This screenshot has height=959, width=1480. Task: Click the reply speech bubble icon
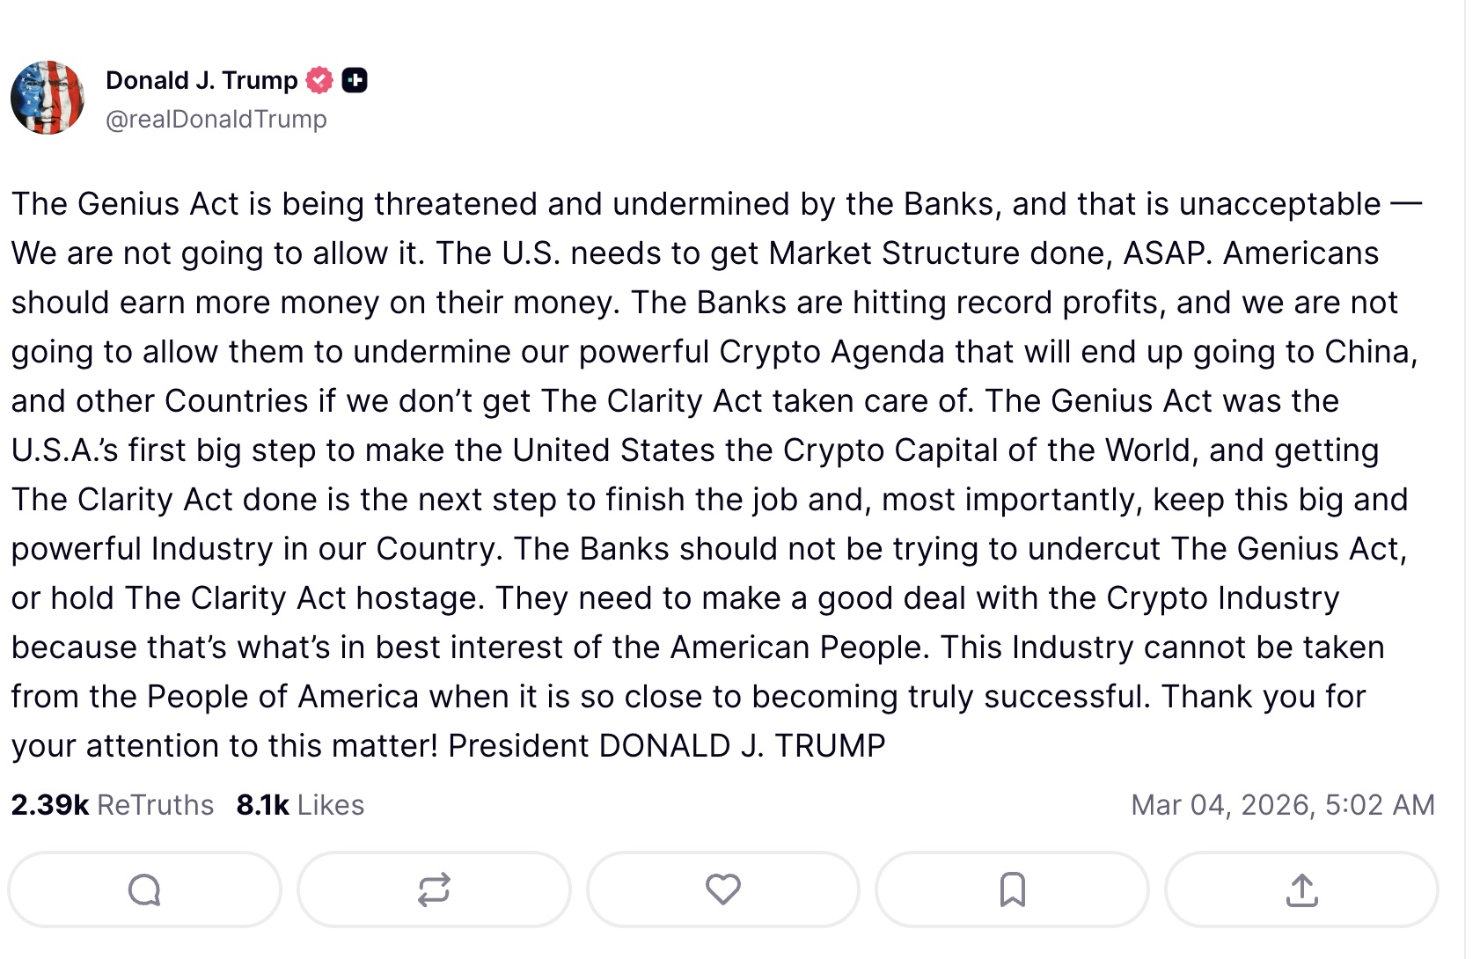click(x=144, y=889)
